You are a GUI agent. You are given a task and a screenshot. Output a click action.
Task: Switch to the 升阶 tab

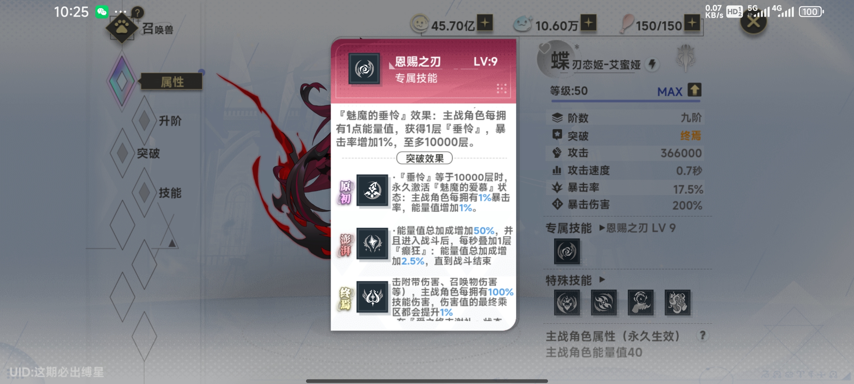coord(170,121)
